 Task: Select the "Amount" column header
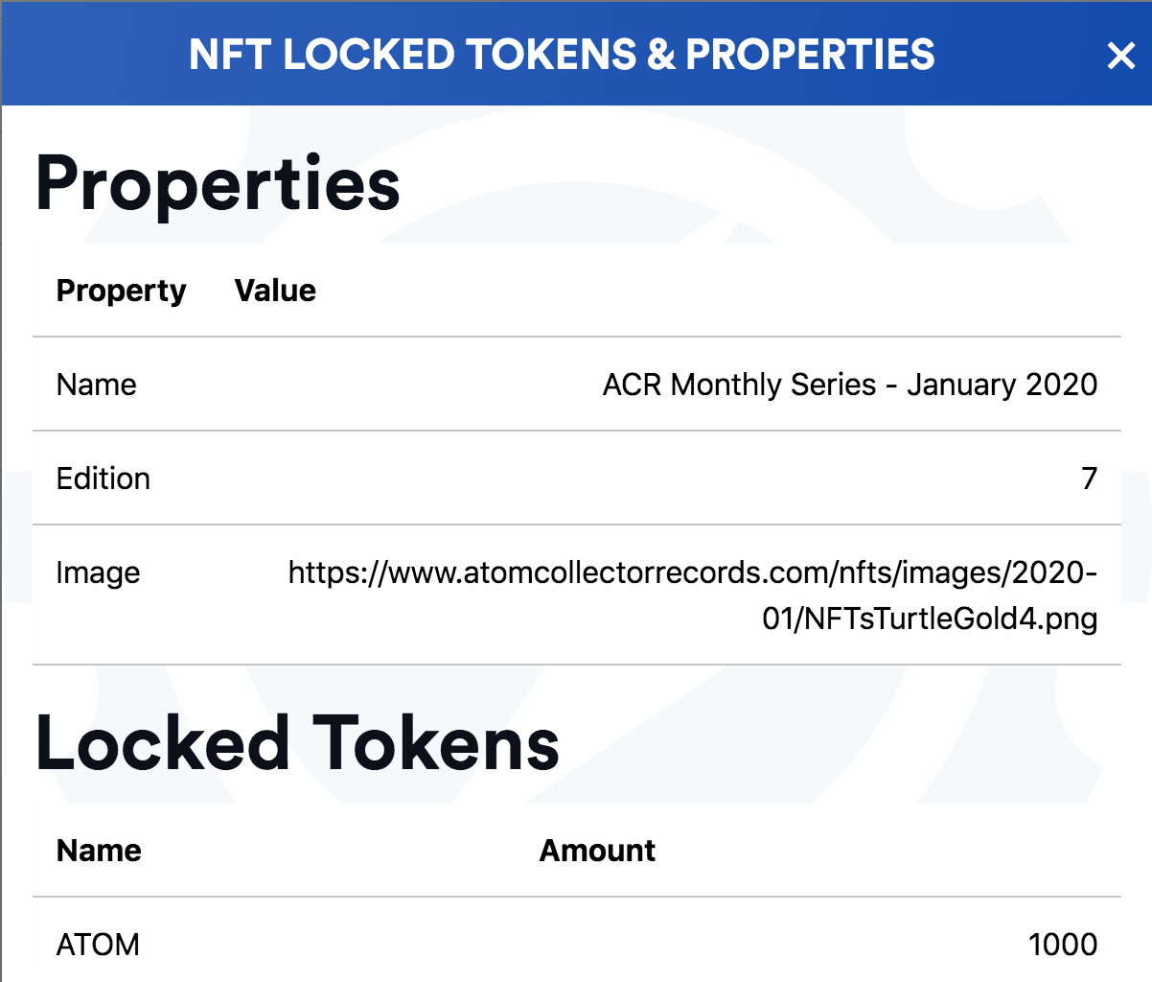597,851
